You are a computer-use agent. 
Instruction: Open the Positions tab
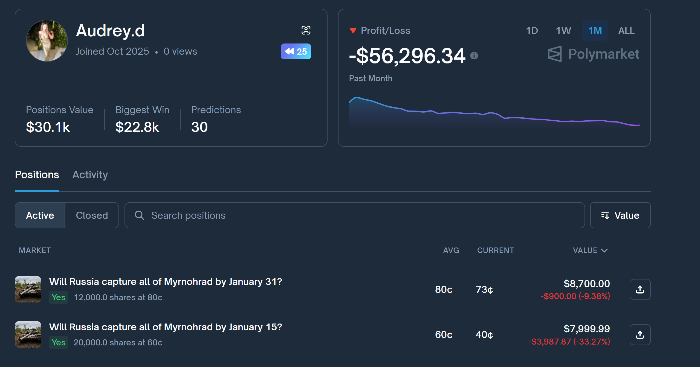(37, 175)
